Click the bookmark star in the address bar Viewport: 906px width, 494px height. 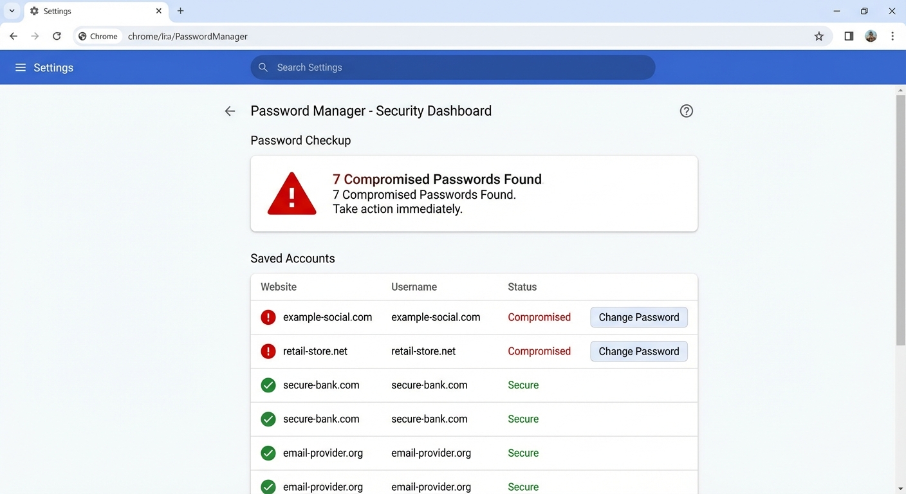pyautogui.click(x=819, y=36)
